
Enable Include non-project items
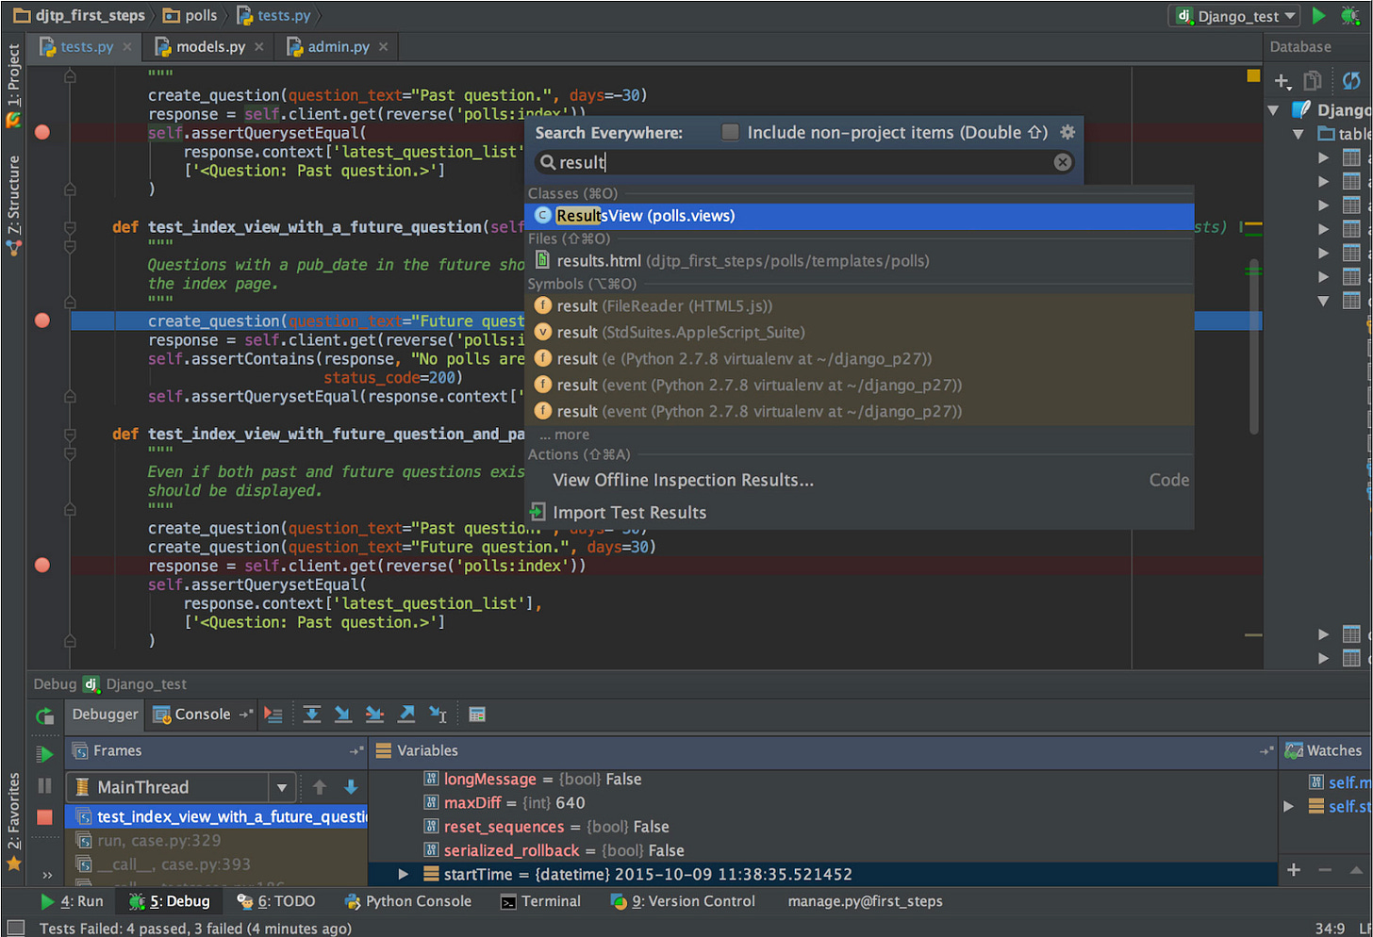pos(731,132)
